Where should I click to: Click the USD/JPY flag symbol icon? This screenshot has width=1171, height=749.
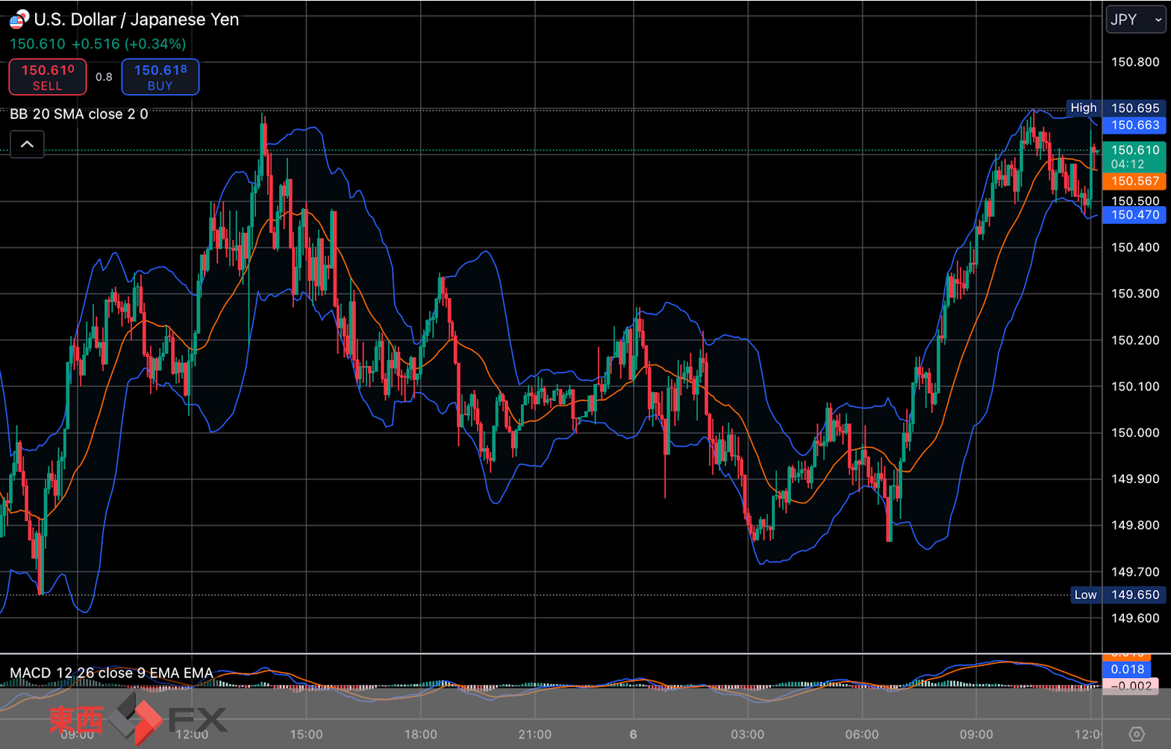point(19,19)
